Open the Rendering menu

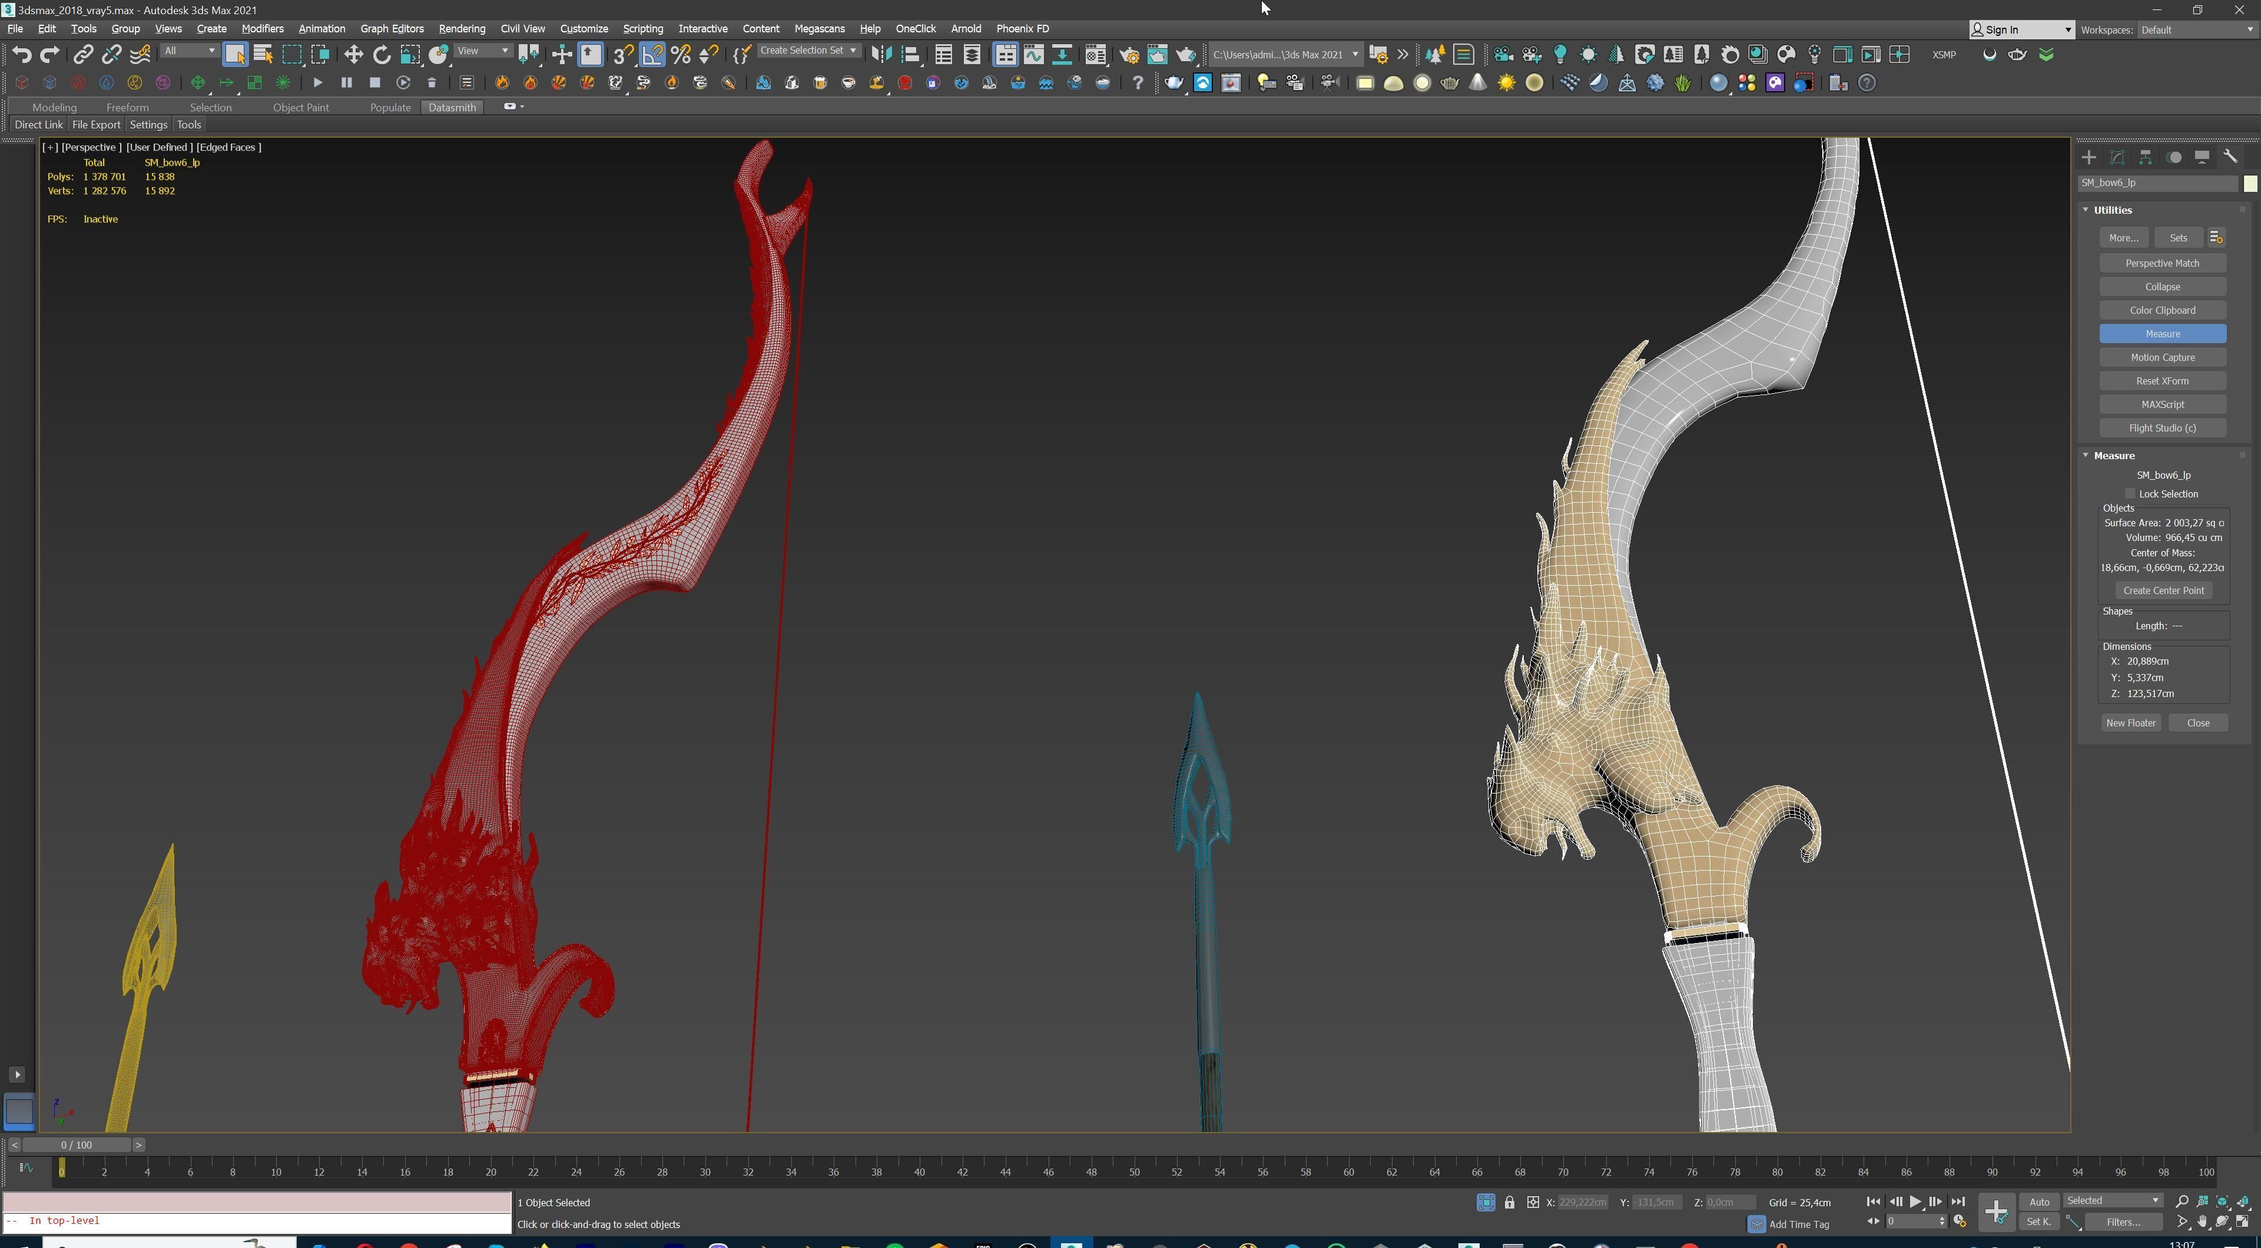461,29
